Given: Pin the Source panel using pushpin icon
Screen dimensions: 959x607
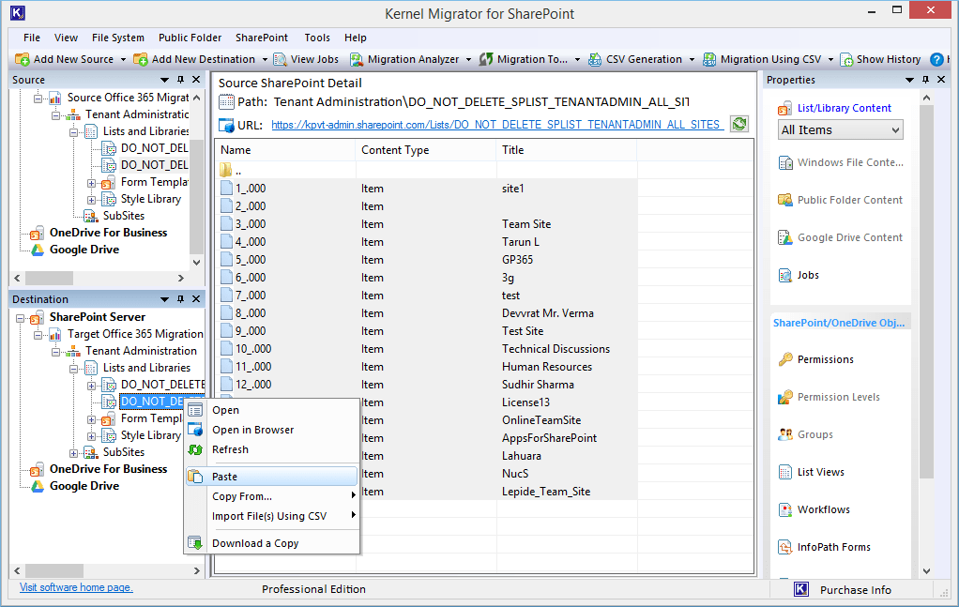Looking at the screenshot, I should point(180,80).
